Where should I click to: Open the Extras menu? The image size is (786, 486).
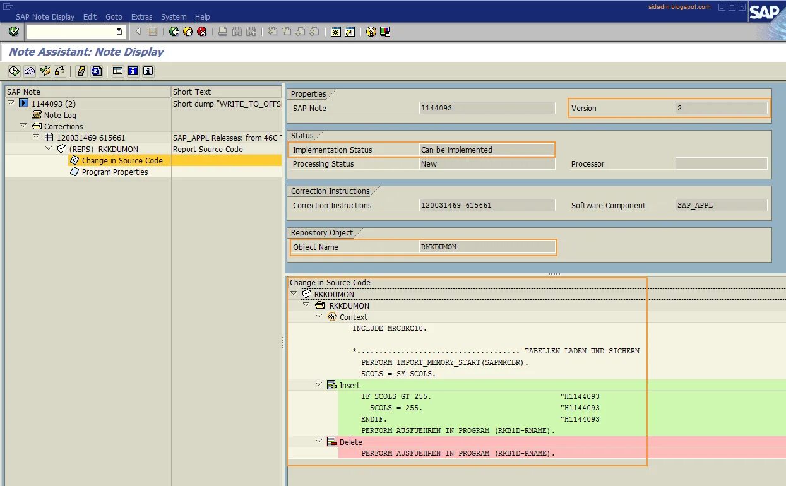pyautogui.click(x=141, y=17)
